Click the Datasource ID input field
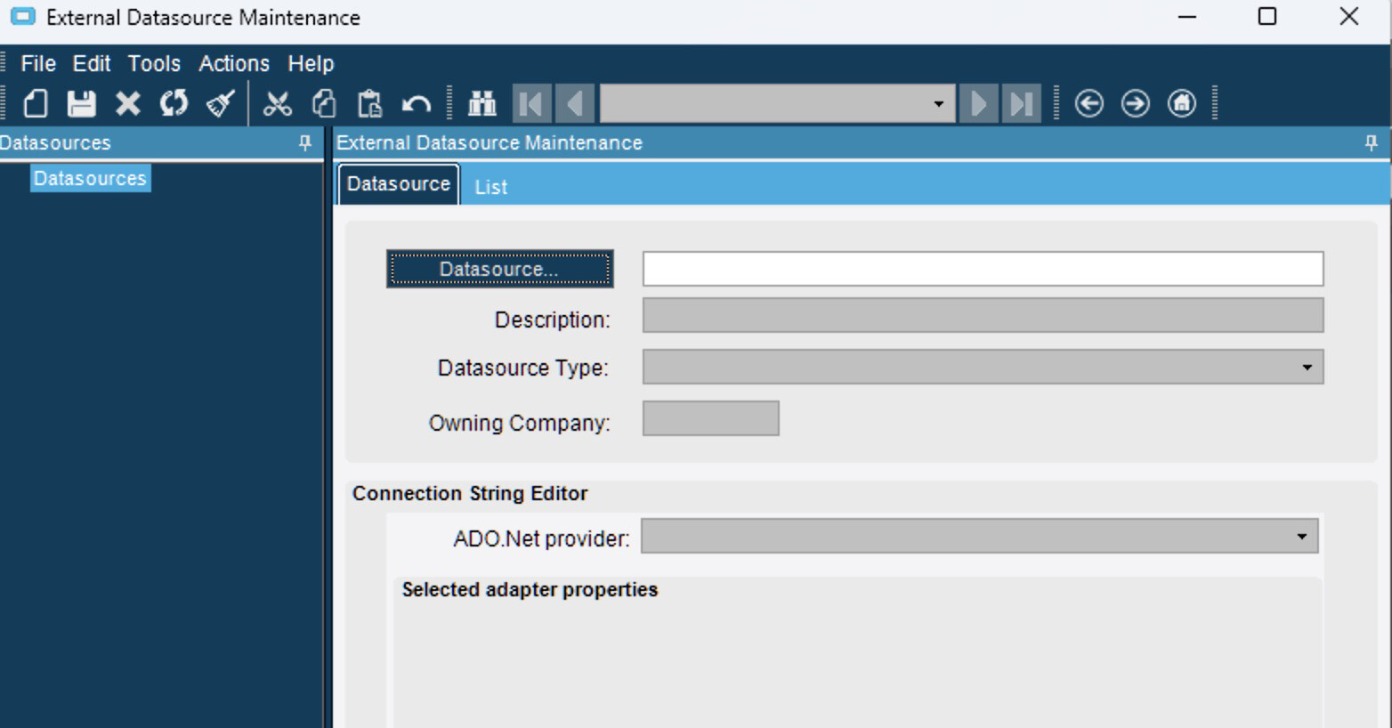 983,269
